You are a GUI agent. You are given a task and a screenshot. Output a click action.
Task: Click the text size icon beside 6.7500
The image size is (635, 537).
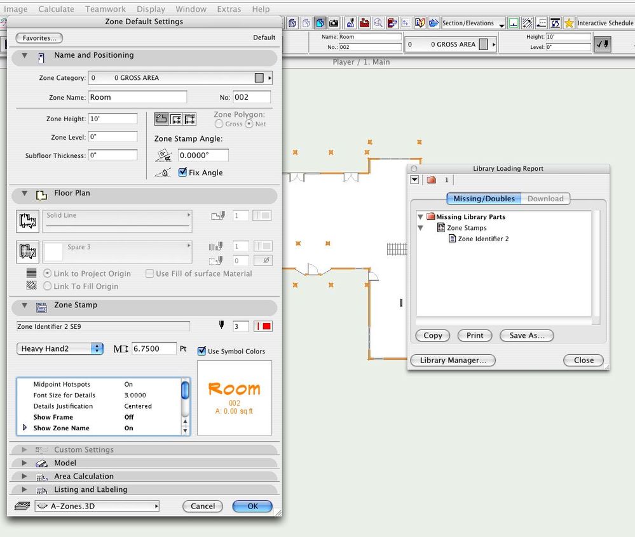click(x=121, y=348)
